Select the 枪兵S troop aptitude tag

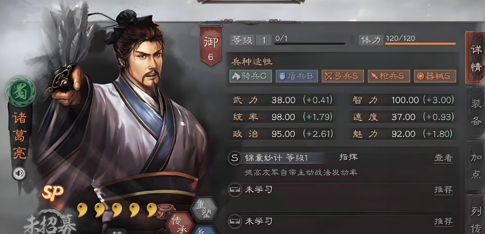pos(389,76)
